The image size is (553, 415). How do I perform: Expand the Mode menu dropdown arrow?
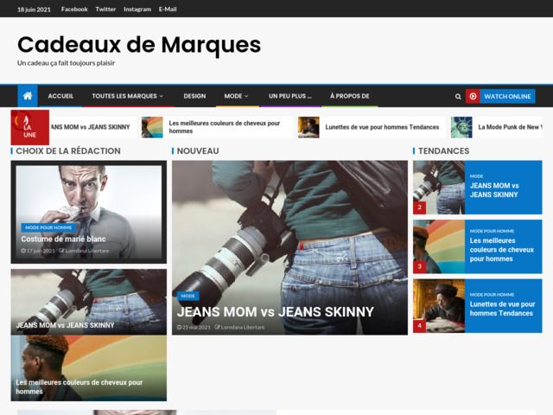pyautogui.click(x=246, y=96)
